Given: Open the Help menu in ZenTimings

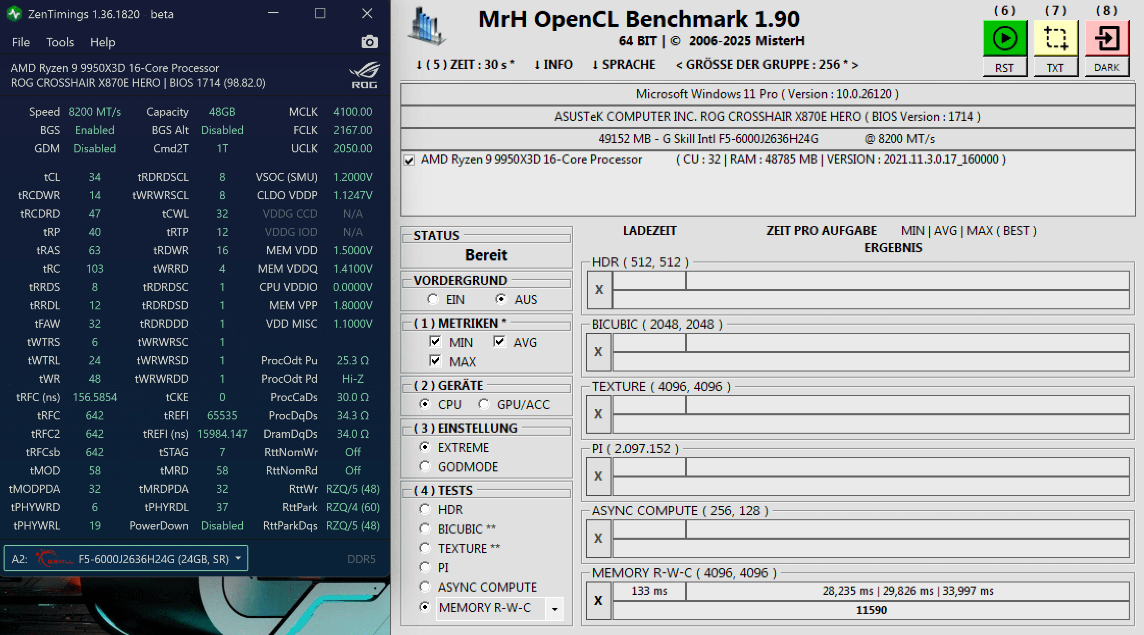Looking at the screenshot, I should (103, 42).
